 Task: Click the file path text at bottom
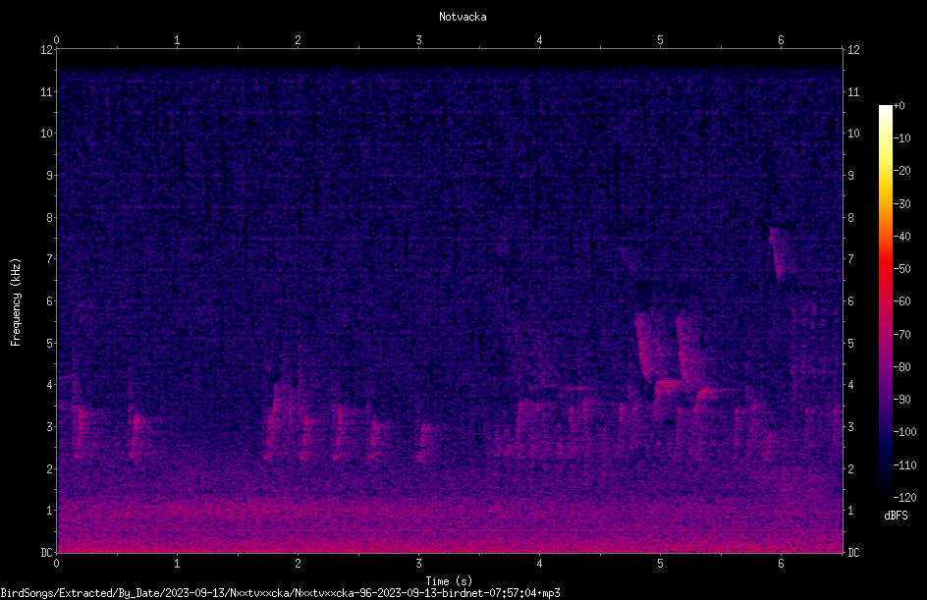pyautogui.click(x=280, y=593)
